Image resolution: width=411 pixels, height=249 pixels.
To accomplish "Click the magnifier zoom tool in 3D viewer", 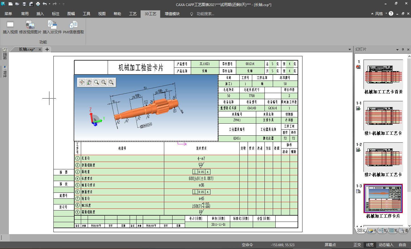I will (x=97, y=82).
